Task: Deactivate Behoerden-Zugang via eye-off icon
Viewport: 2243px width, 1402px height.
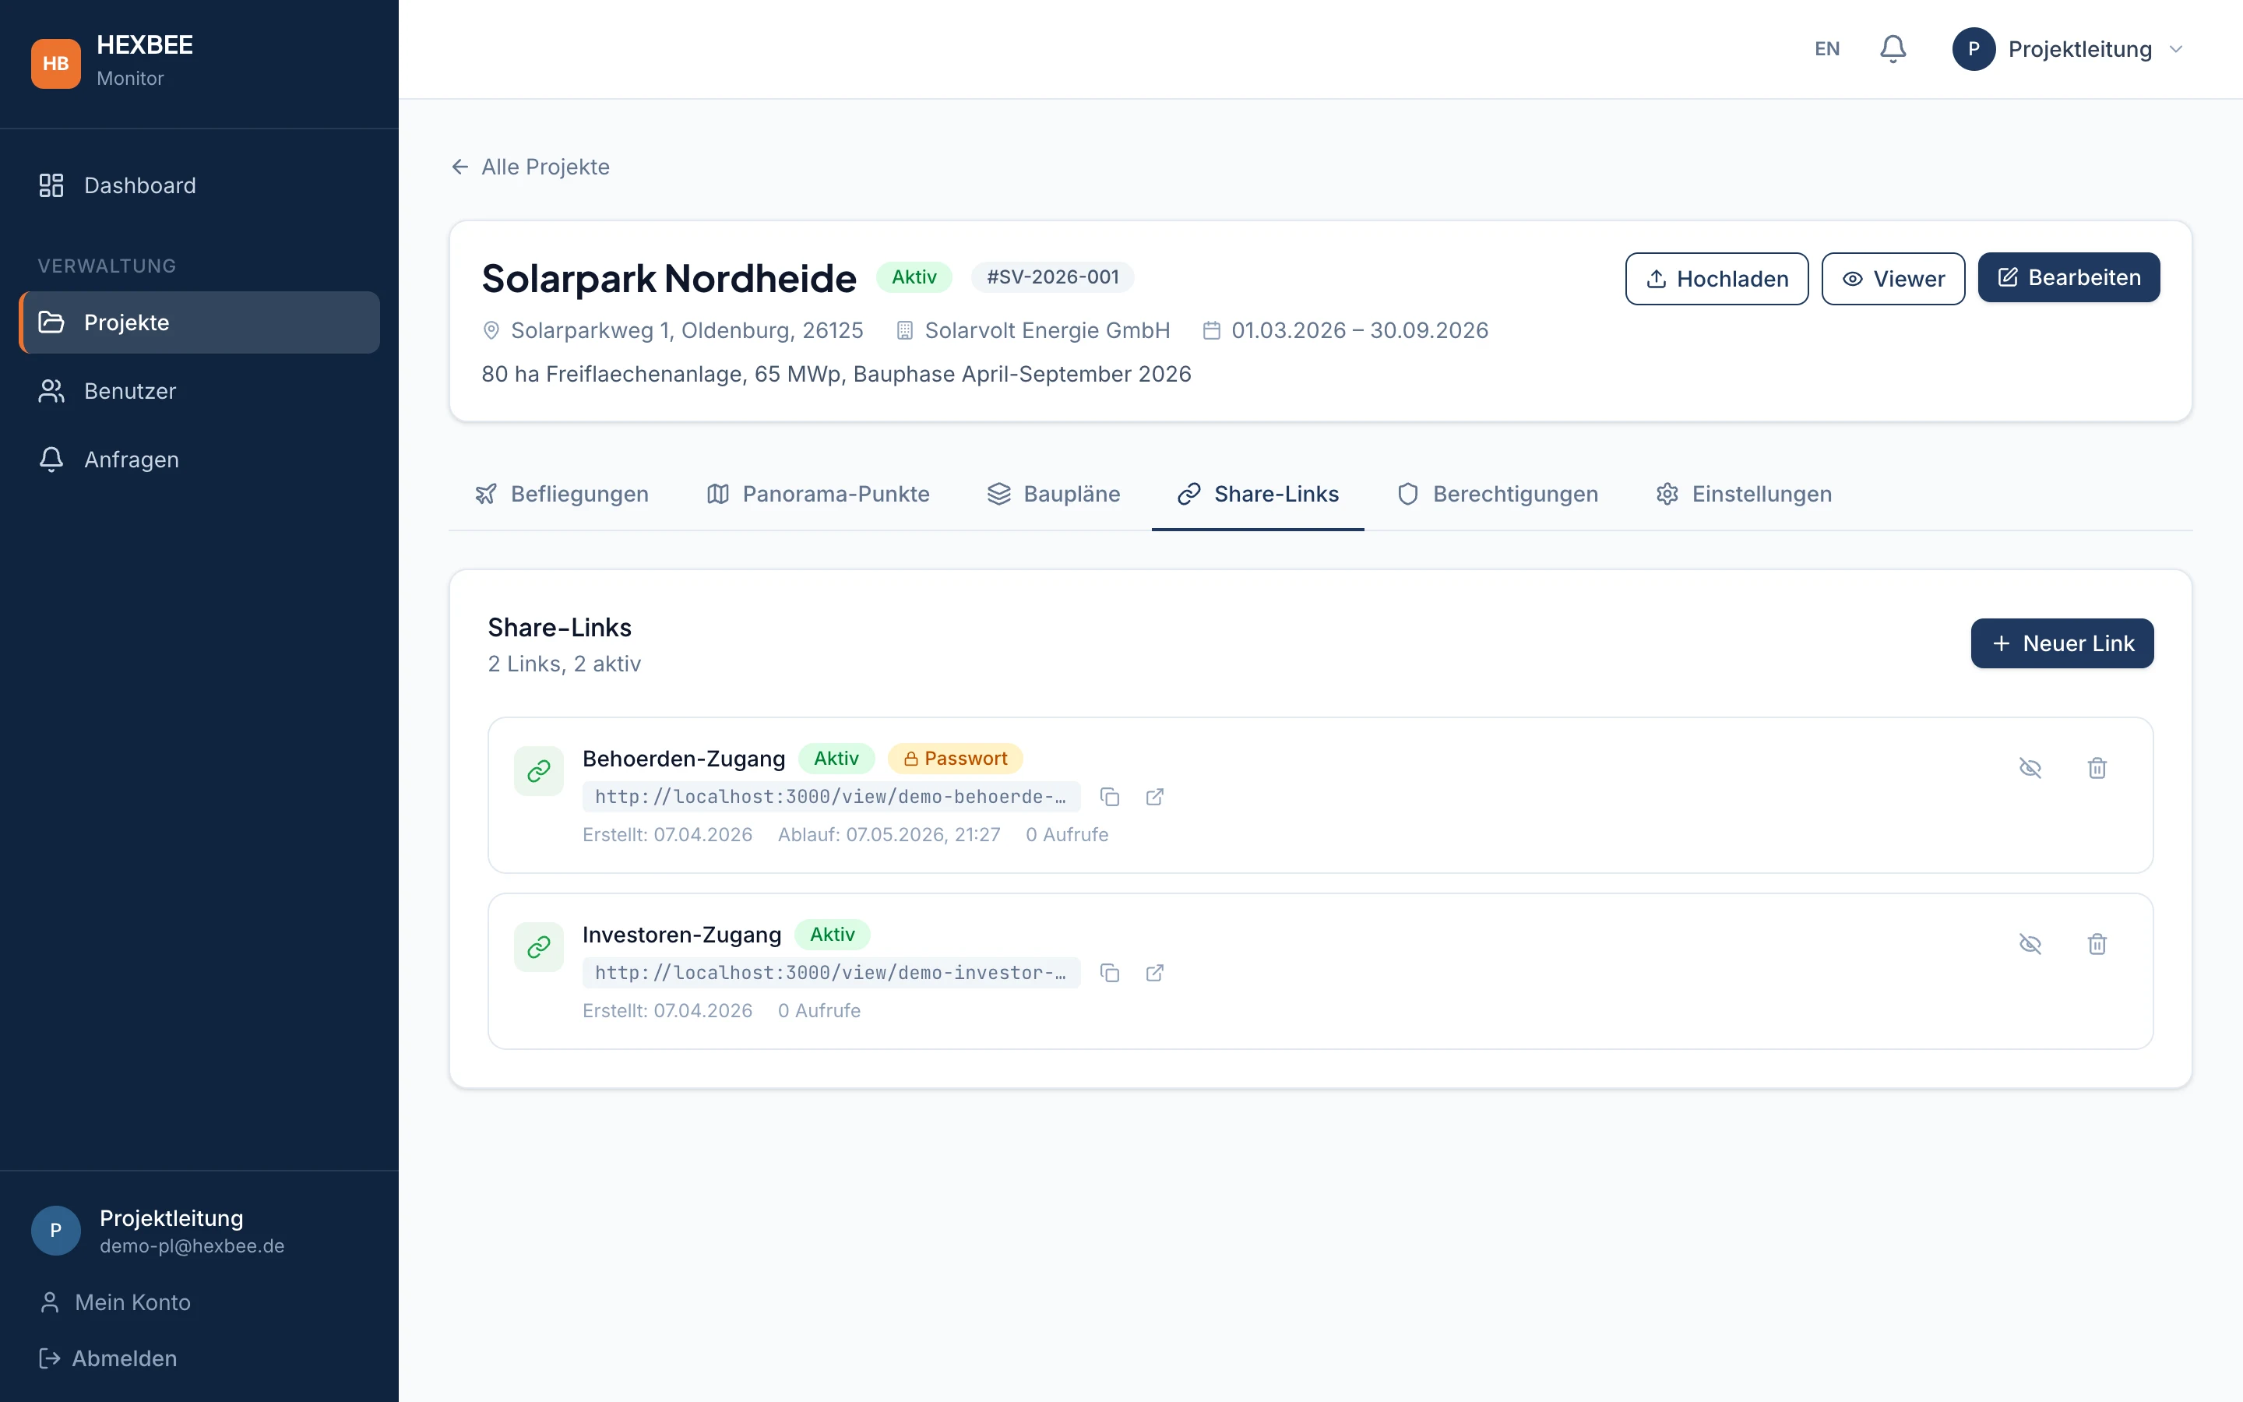Action: click(x=2030, y=768)
